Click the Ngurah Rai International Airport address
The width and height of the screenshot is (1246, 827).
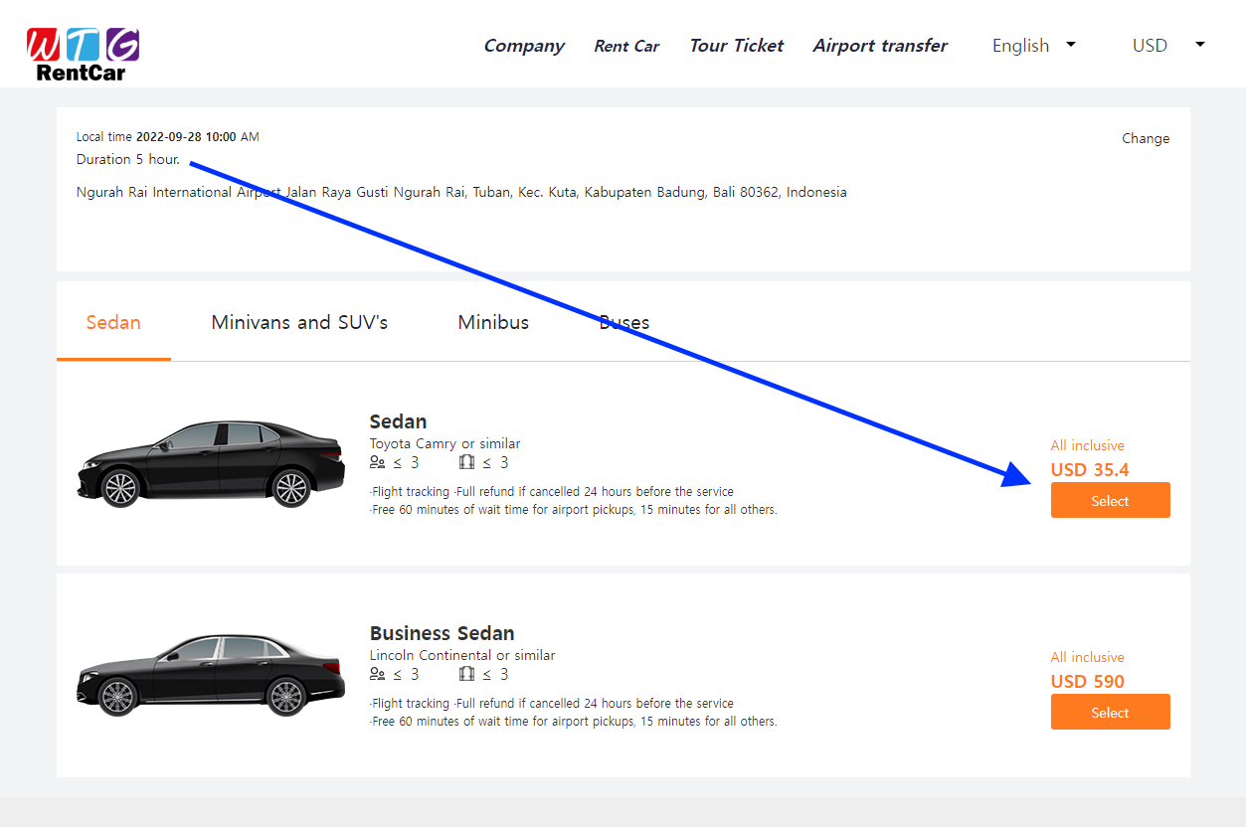pyautogui.click(x=461, y=192)
